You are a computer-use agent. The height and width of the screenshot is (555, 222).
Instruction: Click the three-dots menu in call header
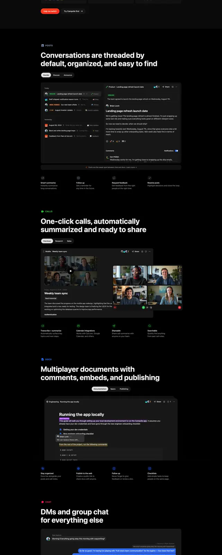coord(150,251)
